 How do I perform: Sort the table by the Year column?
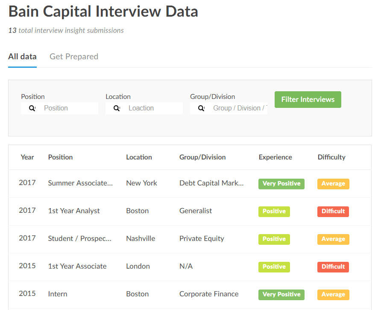tap(27, 157)
